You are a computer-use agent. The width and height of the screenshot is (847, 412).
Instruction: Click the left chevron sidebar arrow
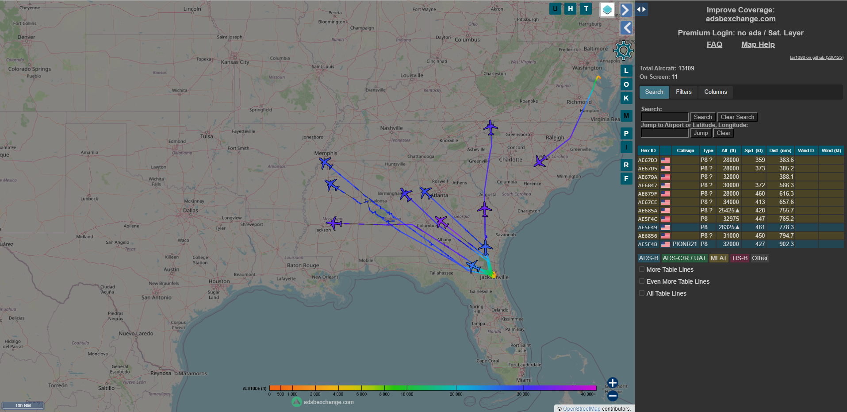point(626,28)
